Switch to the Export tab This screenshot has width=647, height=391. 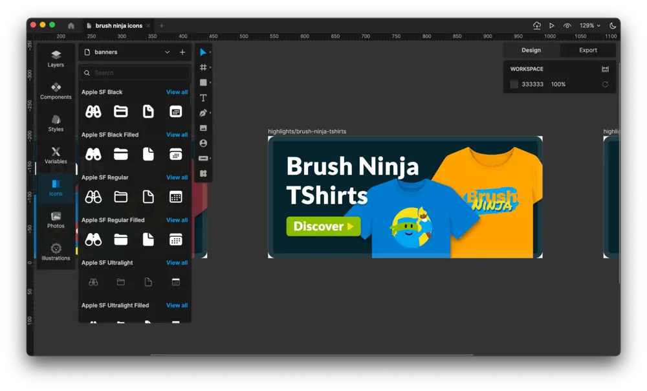[587, 50]
